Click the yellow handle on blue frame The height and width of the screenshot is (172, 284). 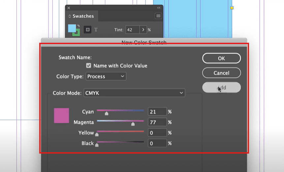pos(232,8)
